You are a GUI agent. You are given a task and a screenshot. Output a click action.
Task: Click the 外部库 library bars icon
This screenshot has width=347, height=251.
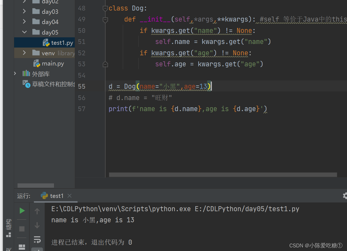pyautogui.click(x=26, y=74)
